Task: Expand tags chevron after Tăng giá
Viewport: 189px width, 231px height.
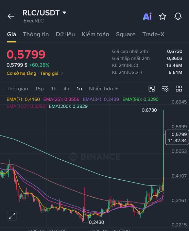Action: [62, 73]
